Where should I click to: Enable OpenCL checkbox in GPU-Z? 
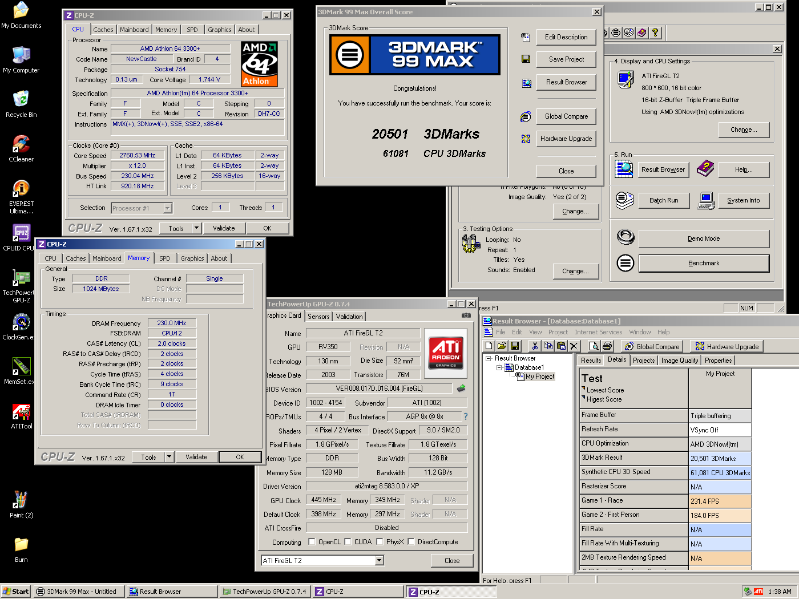click(x=312, y=542)
